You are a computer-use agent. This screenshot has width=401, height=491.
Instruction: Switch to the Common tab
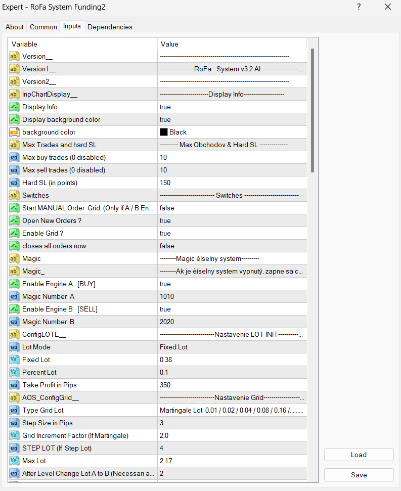pos(43,27)
